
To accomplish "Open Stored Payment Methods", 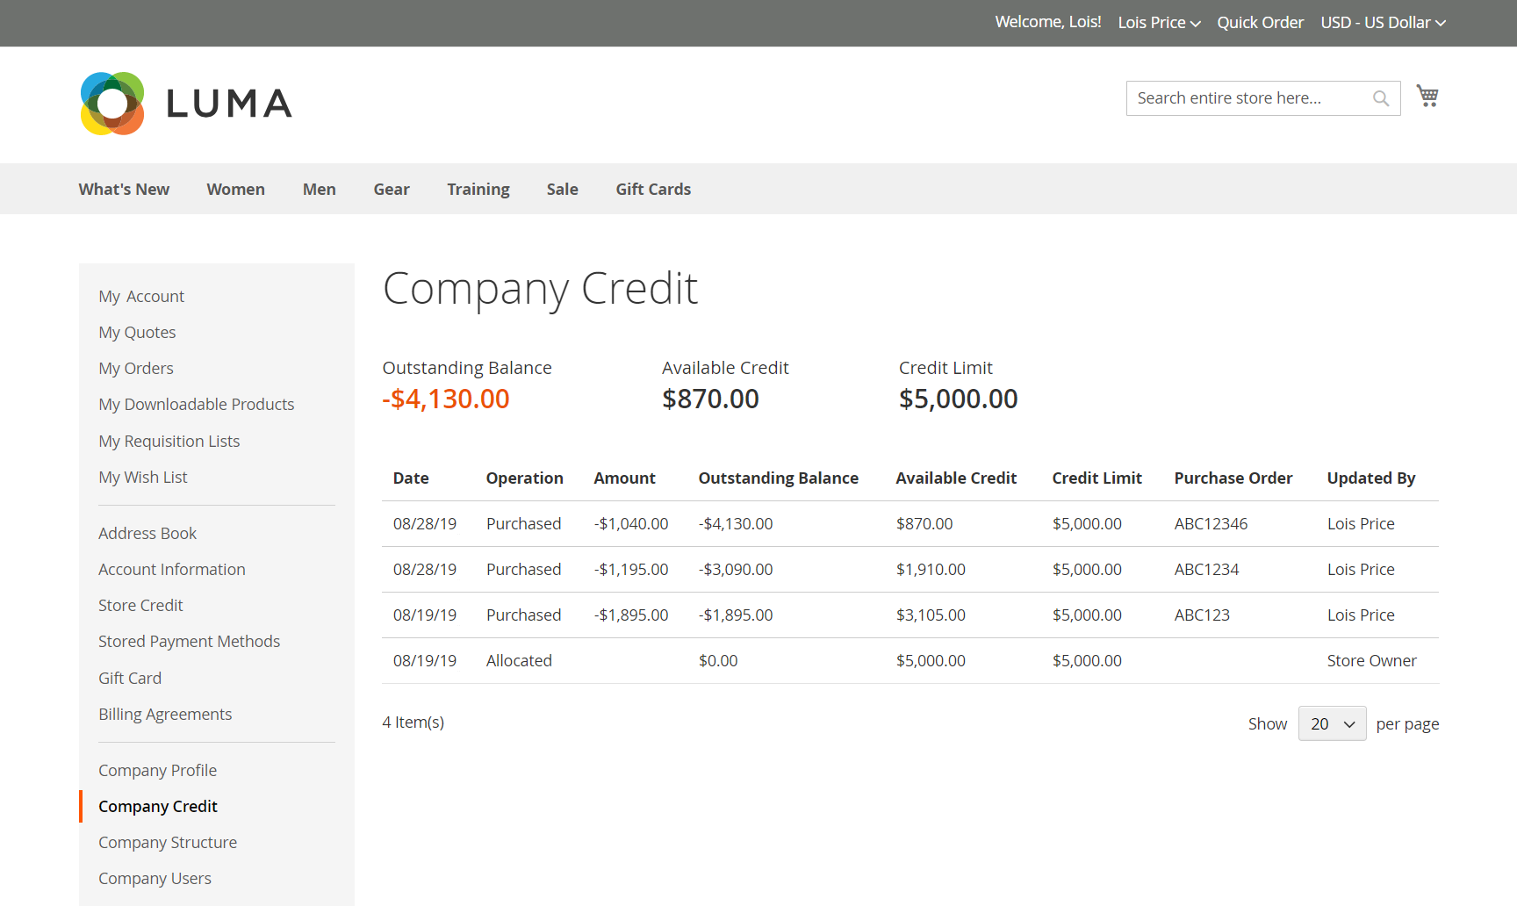I will click(x=189, y=641).
